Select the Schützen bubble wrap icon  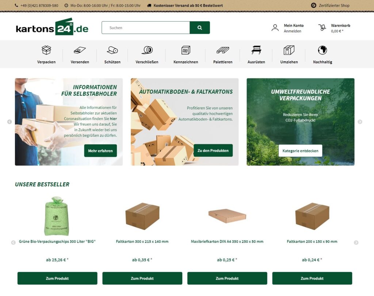112,50
